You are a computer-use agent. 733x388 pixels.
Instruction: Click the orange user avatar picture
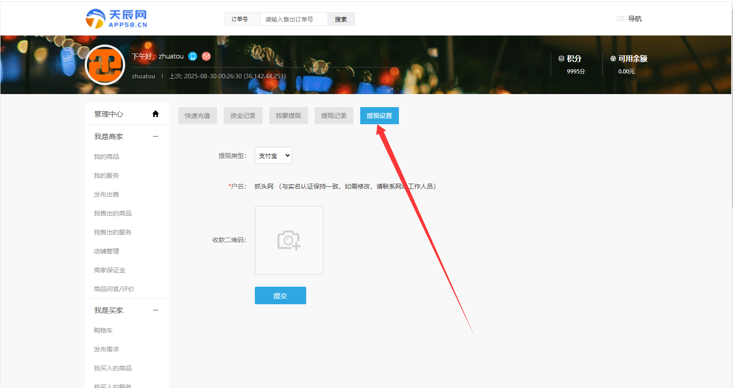click(x=105, y=65)
